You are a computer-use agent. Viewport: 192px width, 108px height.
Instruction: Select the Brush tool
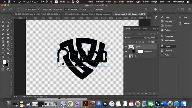(x=3, y=34)
